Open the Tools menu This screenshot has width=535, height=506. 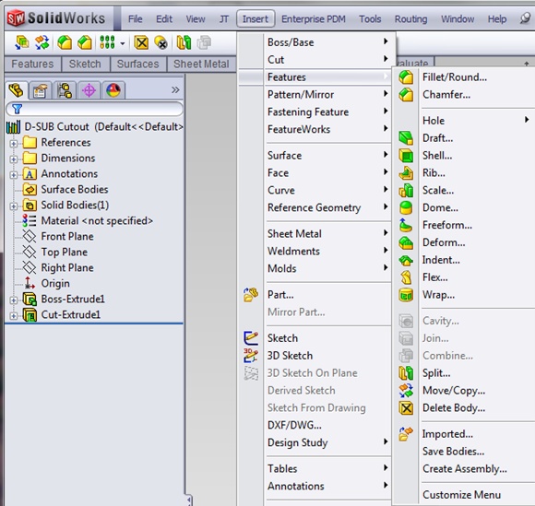pos(370,19)
